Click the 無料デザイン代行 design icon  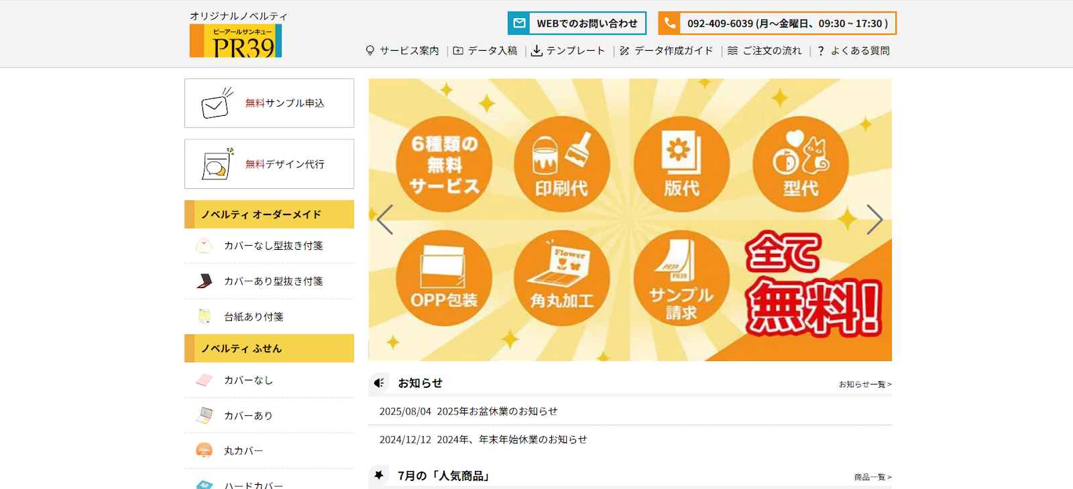216,165
